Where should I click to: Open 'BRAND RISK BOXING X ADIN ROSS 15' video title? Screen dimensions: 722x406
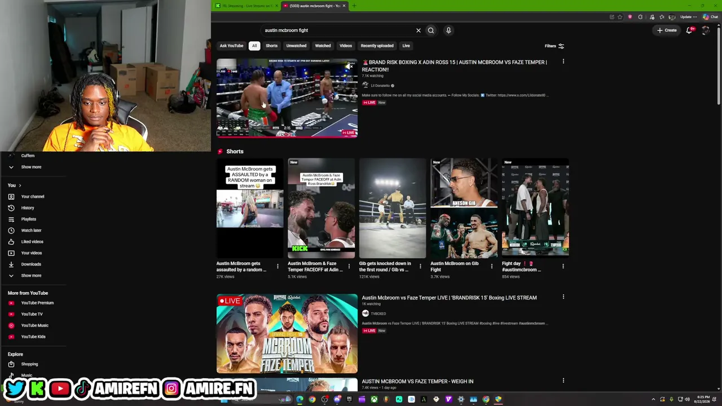click(x=454, y=65)
